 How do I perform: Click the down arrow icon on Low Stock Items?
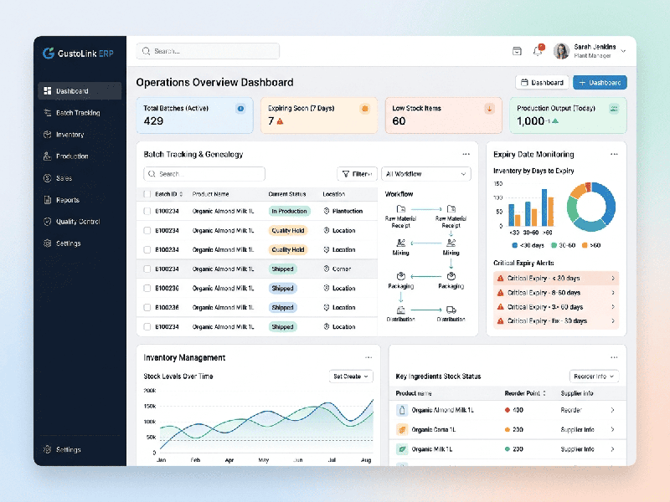tap(489, 109)
